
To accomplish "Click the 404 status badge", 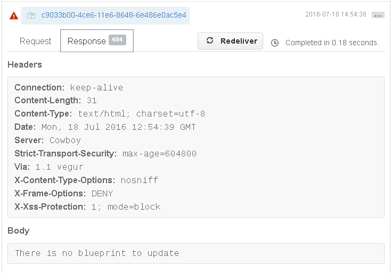I will point(117,40).
